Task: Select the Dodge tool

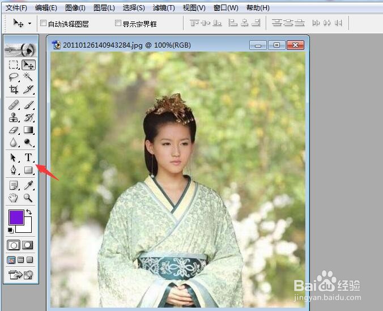Action: pos(28,142)
